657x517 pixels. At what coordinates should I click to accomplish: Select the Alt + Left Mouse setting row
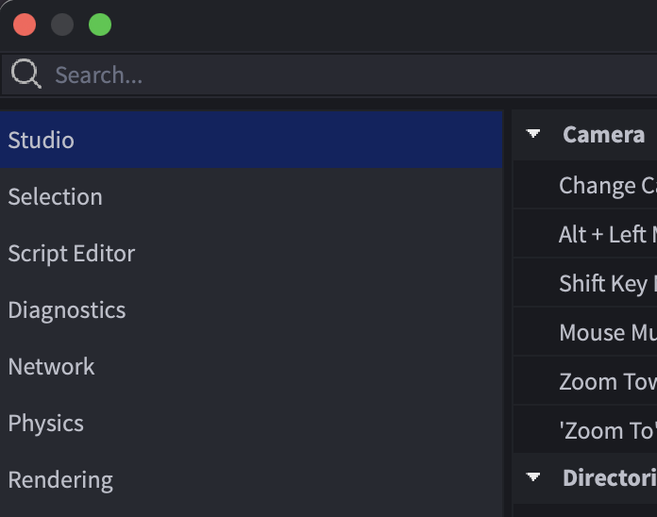click(x=585, y=234)
